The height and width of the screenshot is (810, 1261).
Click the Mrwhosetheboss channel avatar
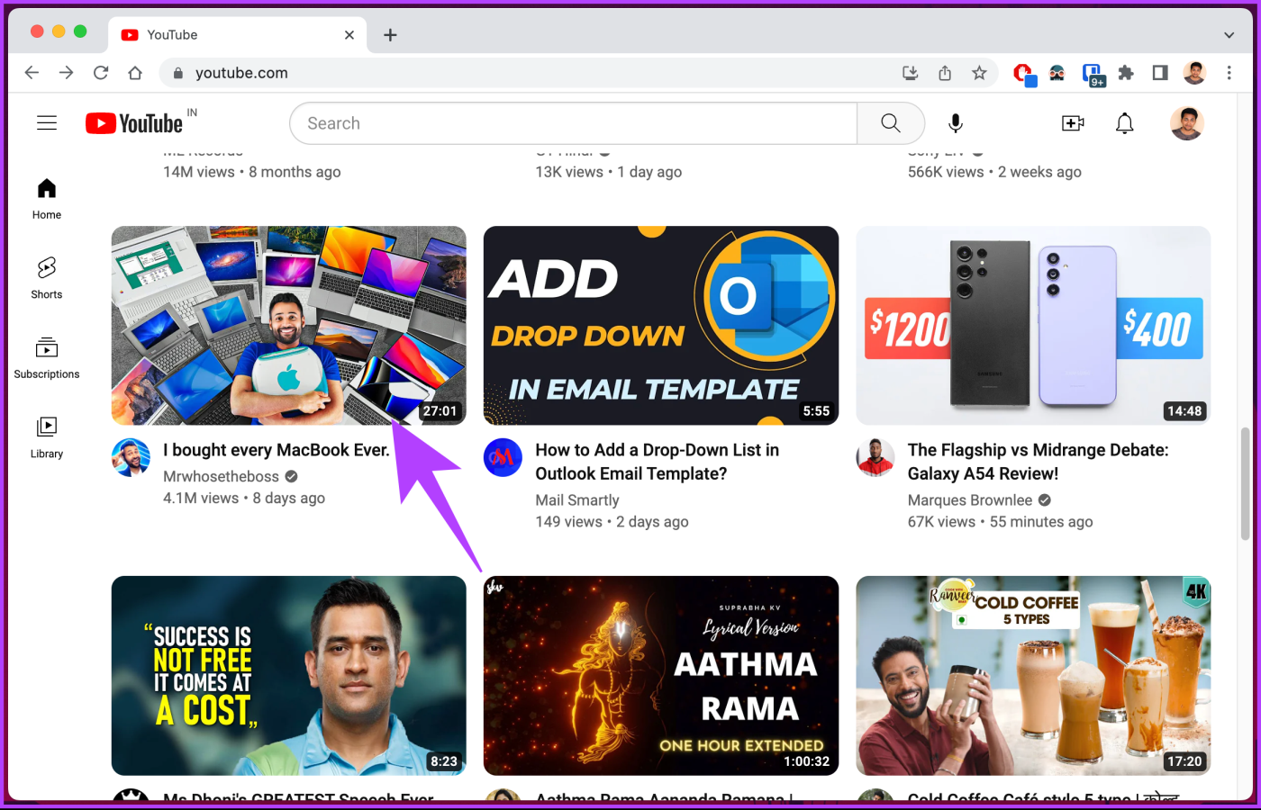[x=131, y=457]
